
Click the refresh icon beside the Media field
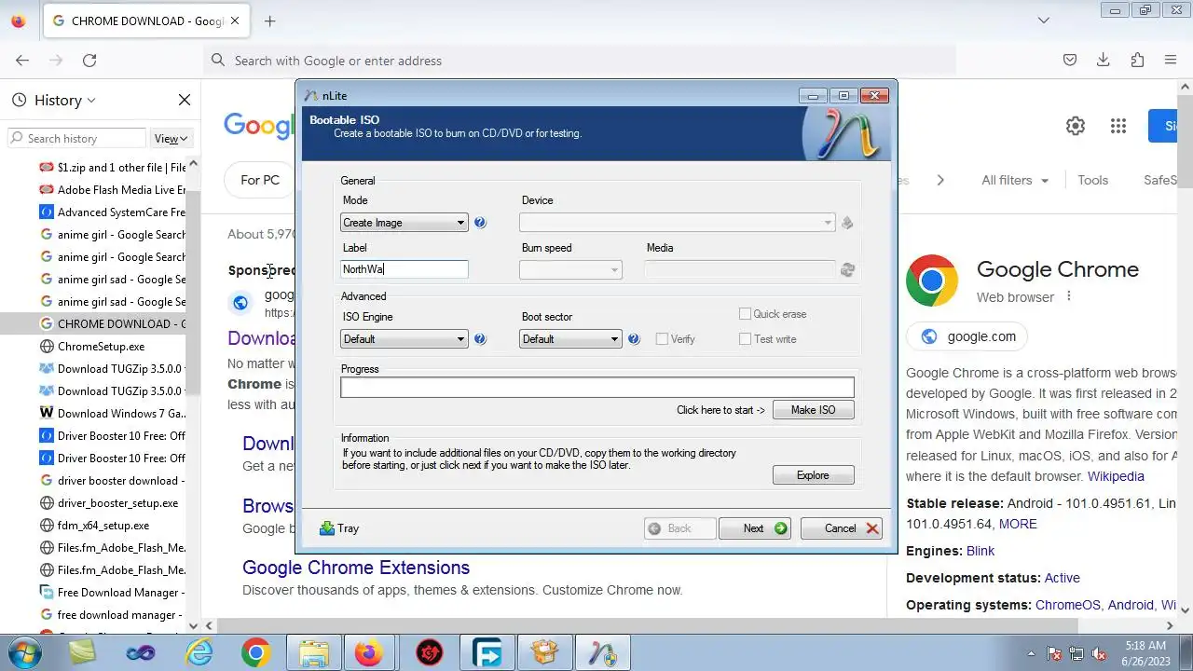(847, 269)
